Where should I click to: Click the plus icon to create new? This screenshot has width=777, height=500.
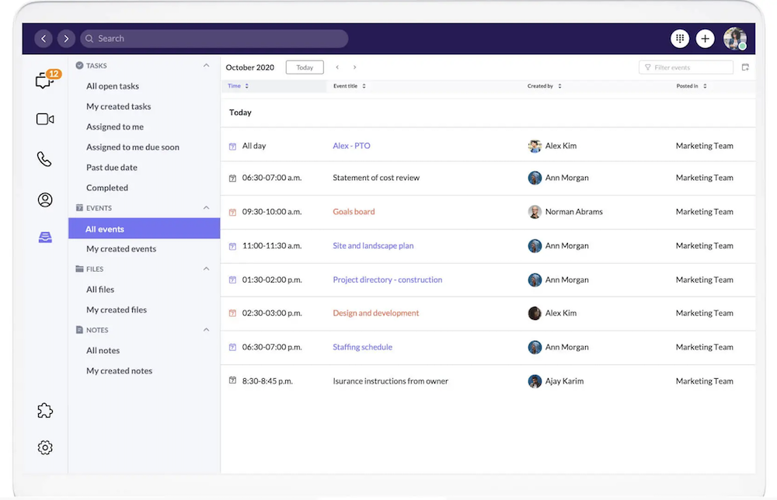[x=705, y=38]
